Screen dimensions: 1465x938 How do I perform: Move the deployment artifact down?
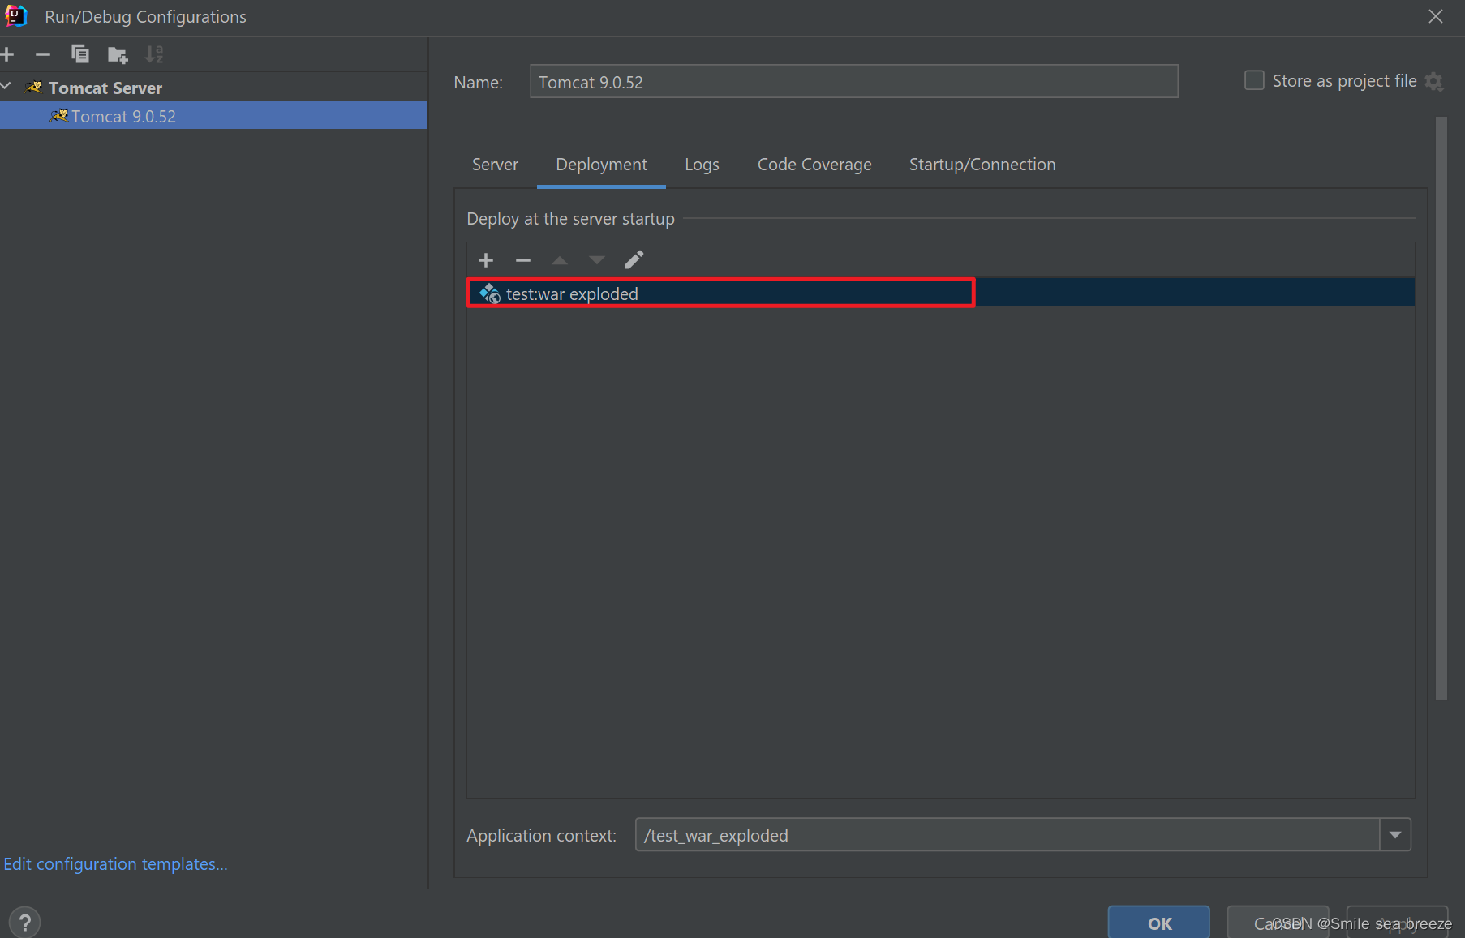tap(597, 260)
